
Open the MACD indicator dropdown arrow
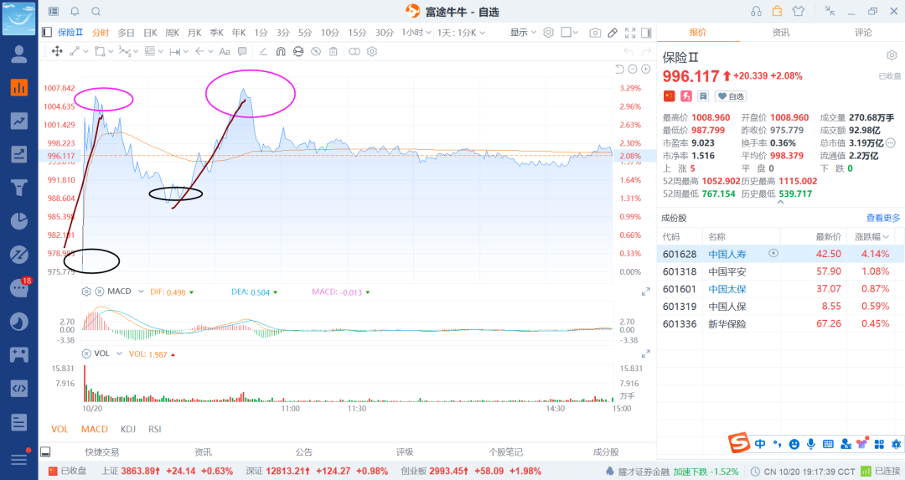[140, 292]
